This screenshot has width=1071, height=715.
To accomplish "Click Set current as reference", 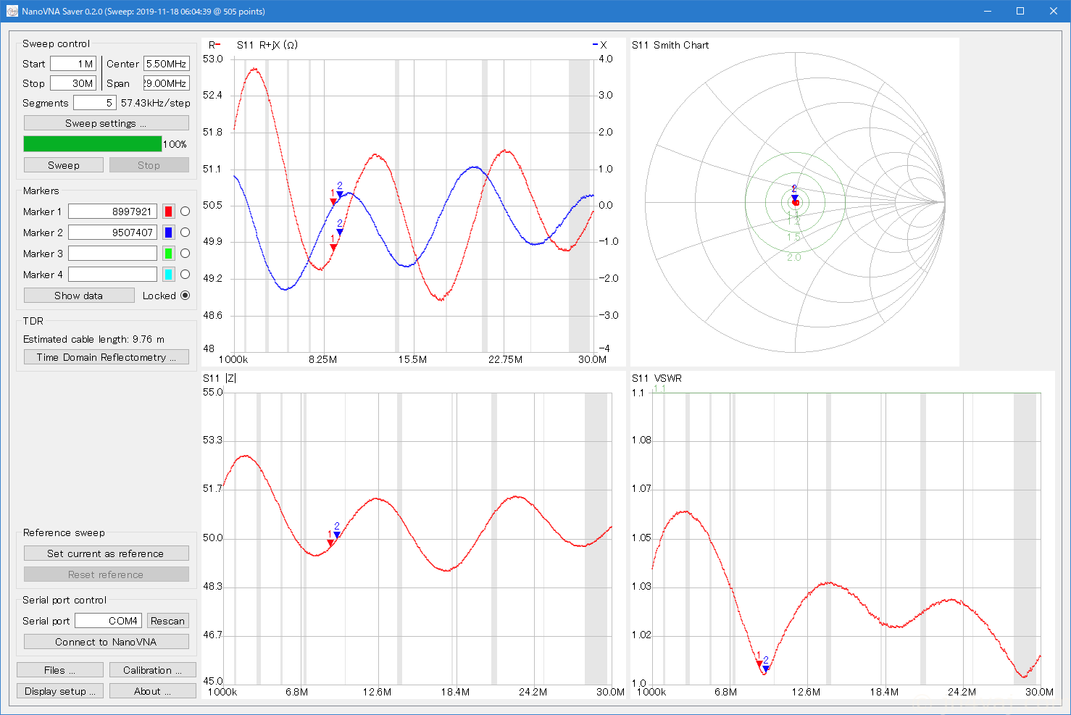I will coord(106,553).
